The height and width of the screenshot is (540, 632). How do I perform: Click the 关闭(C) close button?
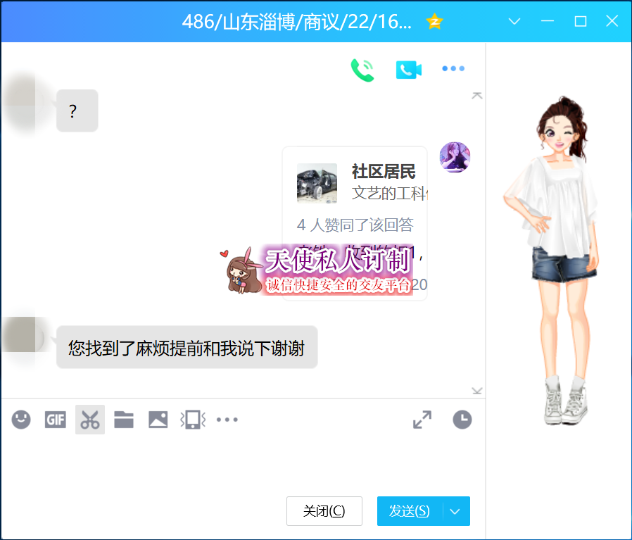(324, 511)
